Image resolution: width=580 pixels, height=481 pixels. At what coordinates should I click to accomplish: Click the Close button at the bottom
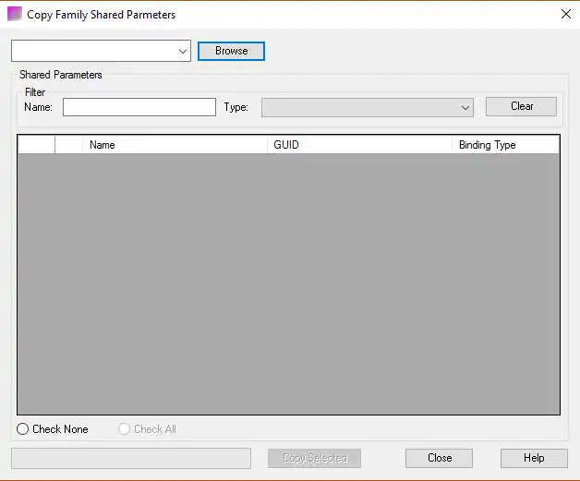[x=440, y=458]
